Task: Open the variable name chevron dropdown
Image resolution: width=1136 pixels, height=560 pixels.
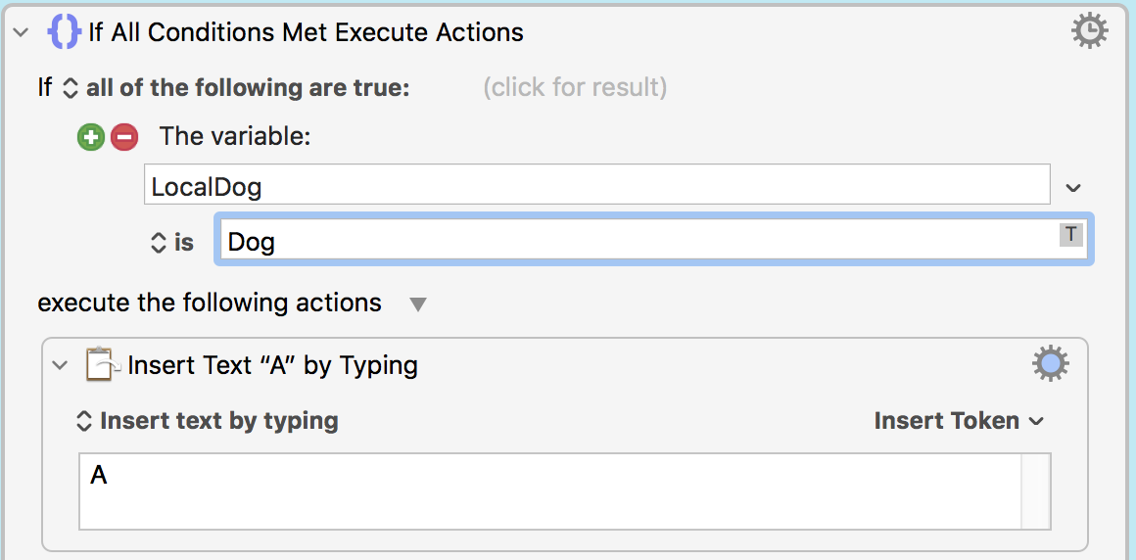Action: pyautogui.click(x=1073, y=188)
